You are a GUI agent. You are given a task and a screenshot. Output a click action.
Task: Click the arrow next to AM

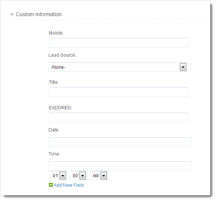[x=103, y=176]
